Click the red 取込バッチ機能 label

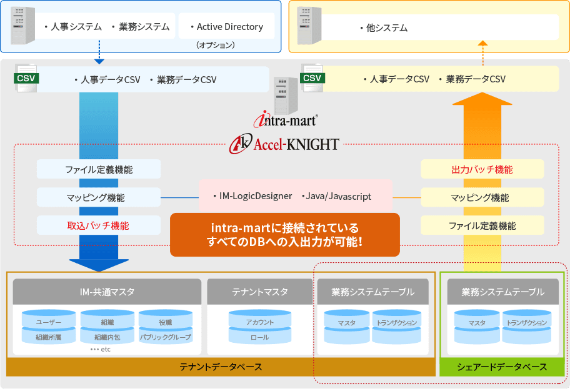(x=98, y=225)
